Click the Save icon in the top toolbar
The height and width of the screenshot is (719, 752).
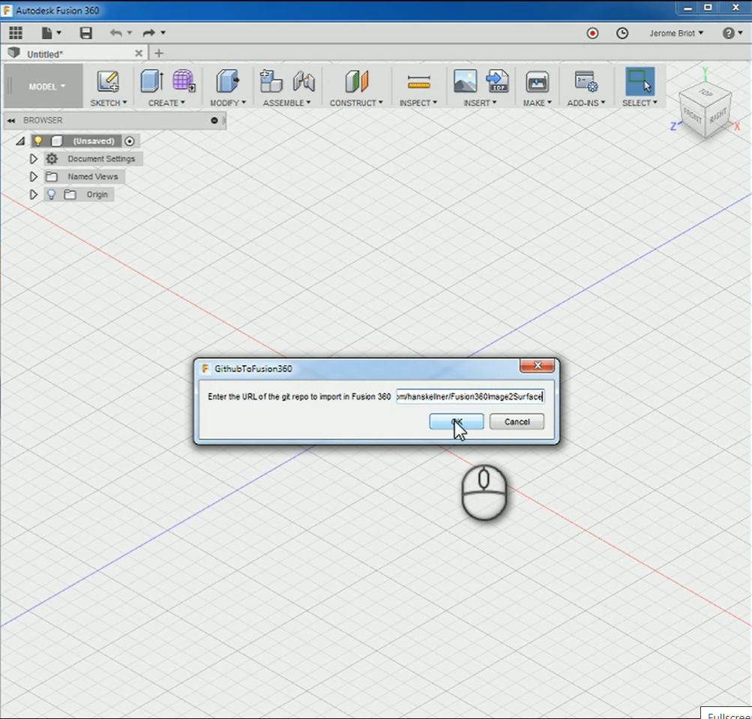pos(86,33)
